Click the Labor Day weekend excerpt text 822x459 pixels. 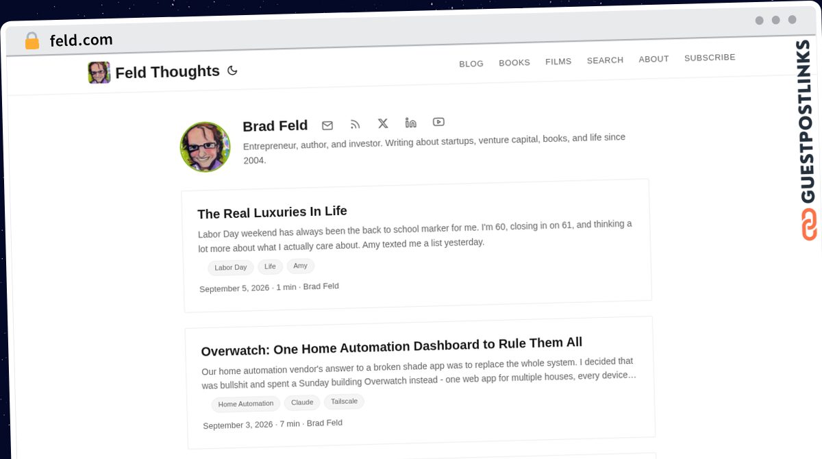[415, 236]
